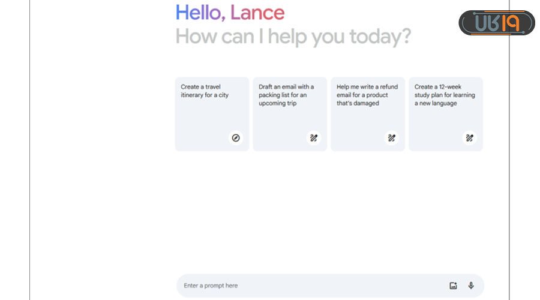540x300 pixels.
Task: Click the compass icon on travel itinerary card
Action: point(236,138)
